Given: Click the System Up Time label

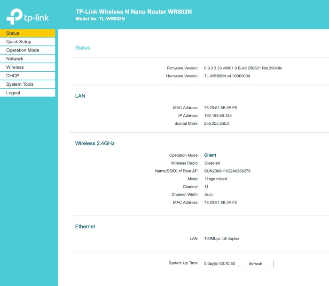Looking at the screenshot, I should [183, 263].
